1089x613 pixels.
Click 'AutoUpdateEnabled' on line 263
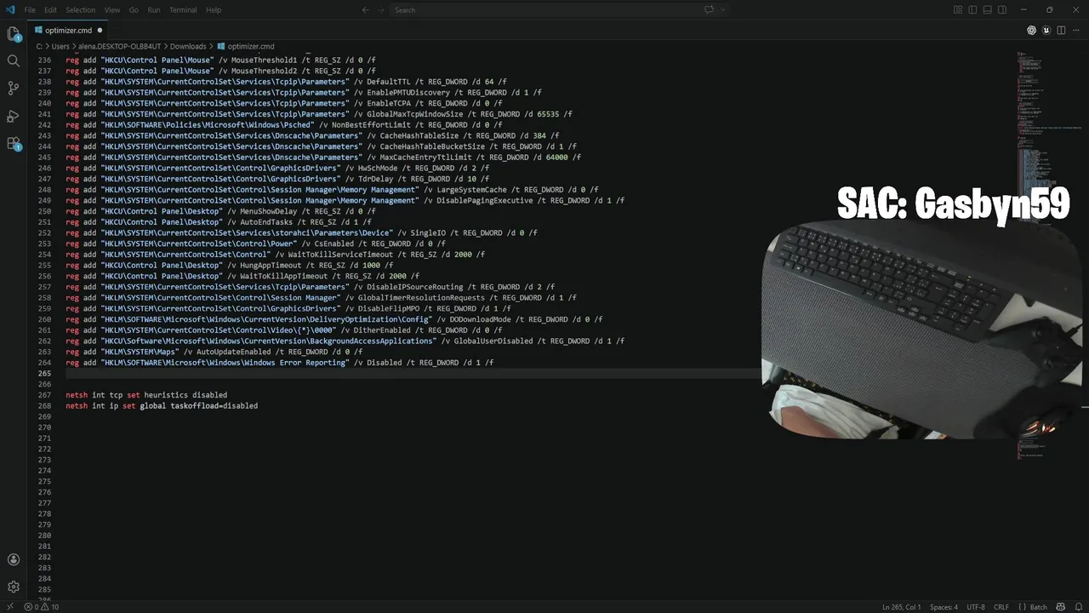coord(234,352)
